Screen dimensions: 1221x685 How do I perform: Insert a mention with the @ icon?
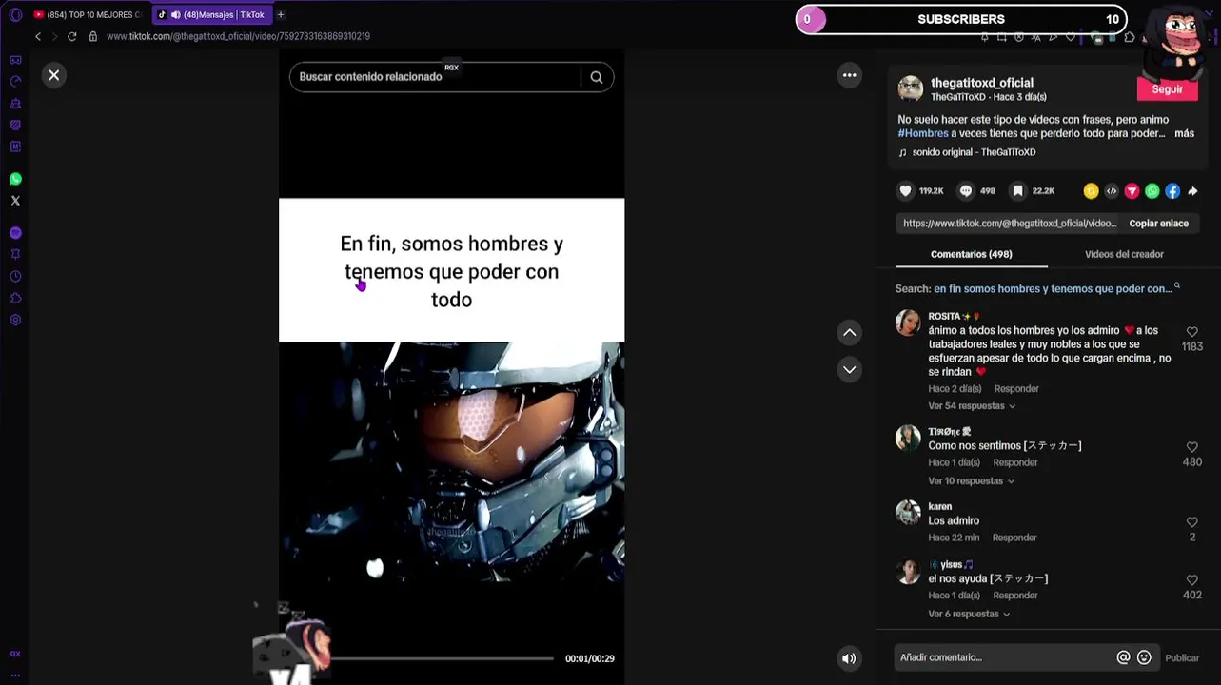click(x=1123, y=657)
